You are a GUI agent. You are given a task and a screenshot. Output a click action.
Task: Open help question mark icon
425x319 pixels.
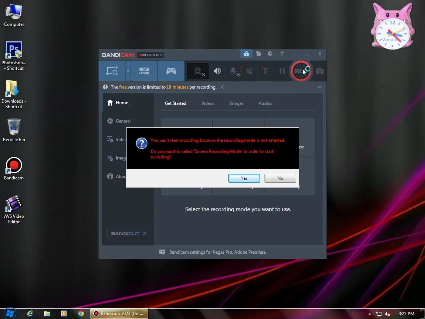click(282, 54)
